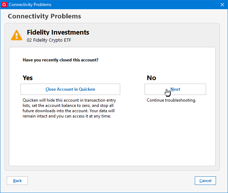Click the large Connectivity Problems page heading

coord(45,16)
